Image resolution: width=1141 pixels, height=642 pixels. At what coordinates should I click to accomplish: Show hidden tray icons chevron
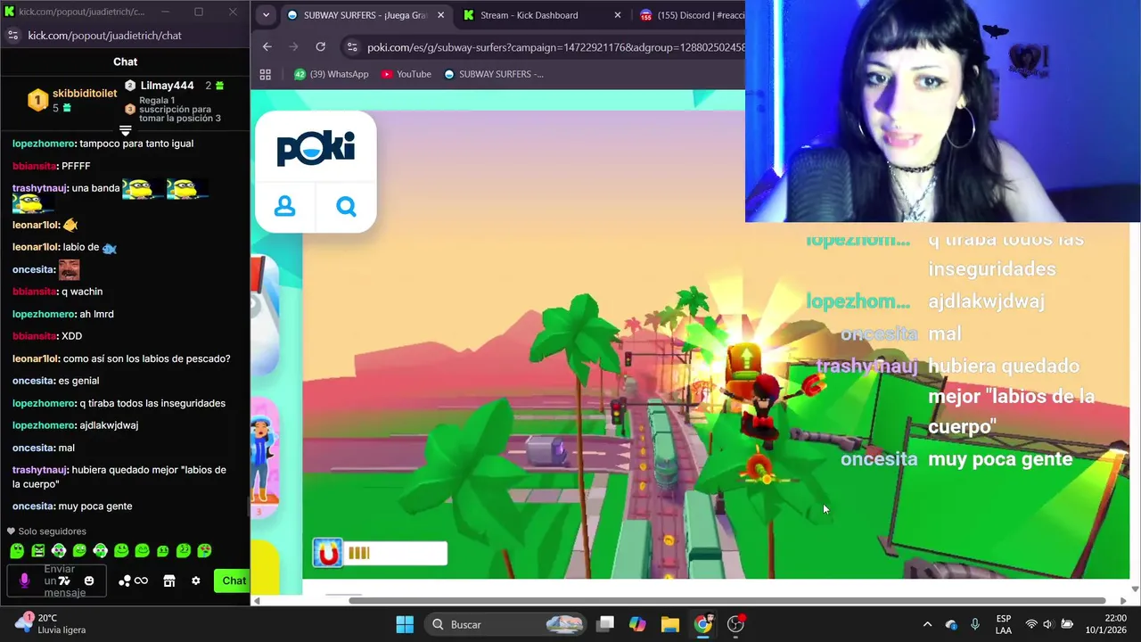click(x=927, y=624)
